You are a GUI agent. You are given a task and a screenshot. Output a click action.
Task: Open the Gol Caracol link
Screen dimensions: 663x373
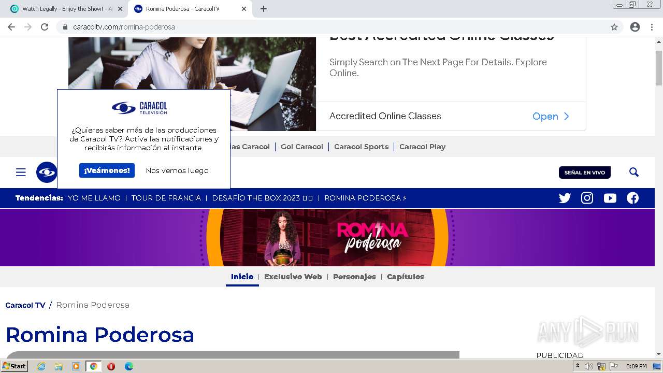coord(302,147)
